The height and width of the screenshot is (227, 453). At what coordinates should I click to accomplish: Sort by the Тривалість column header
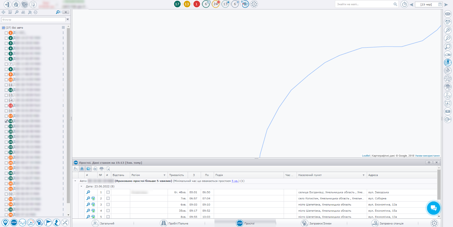coord(176,175)
